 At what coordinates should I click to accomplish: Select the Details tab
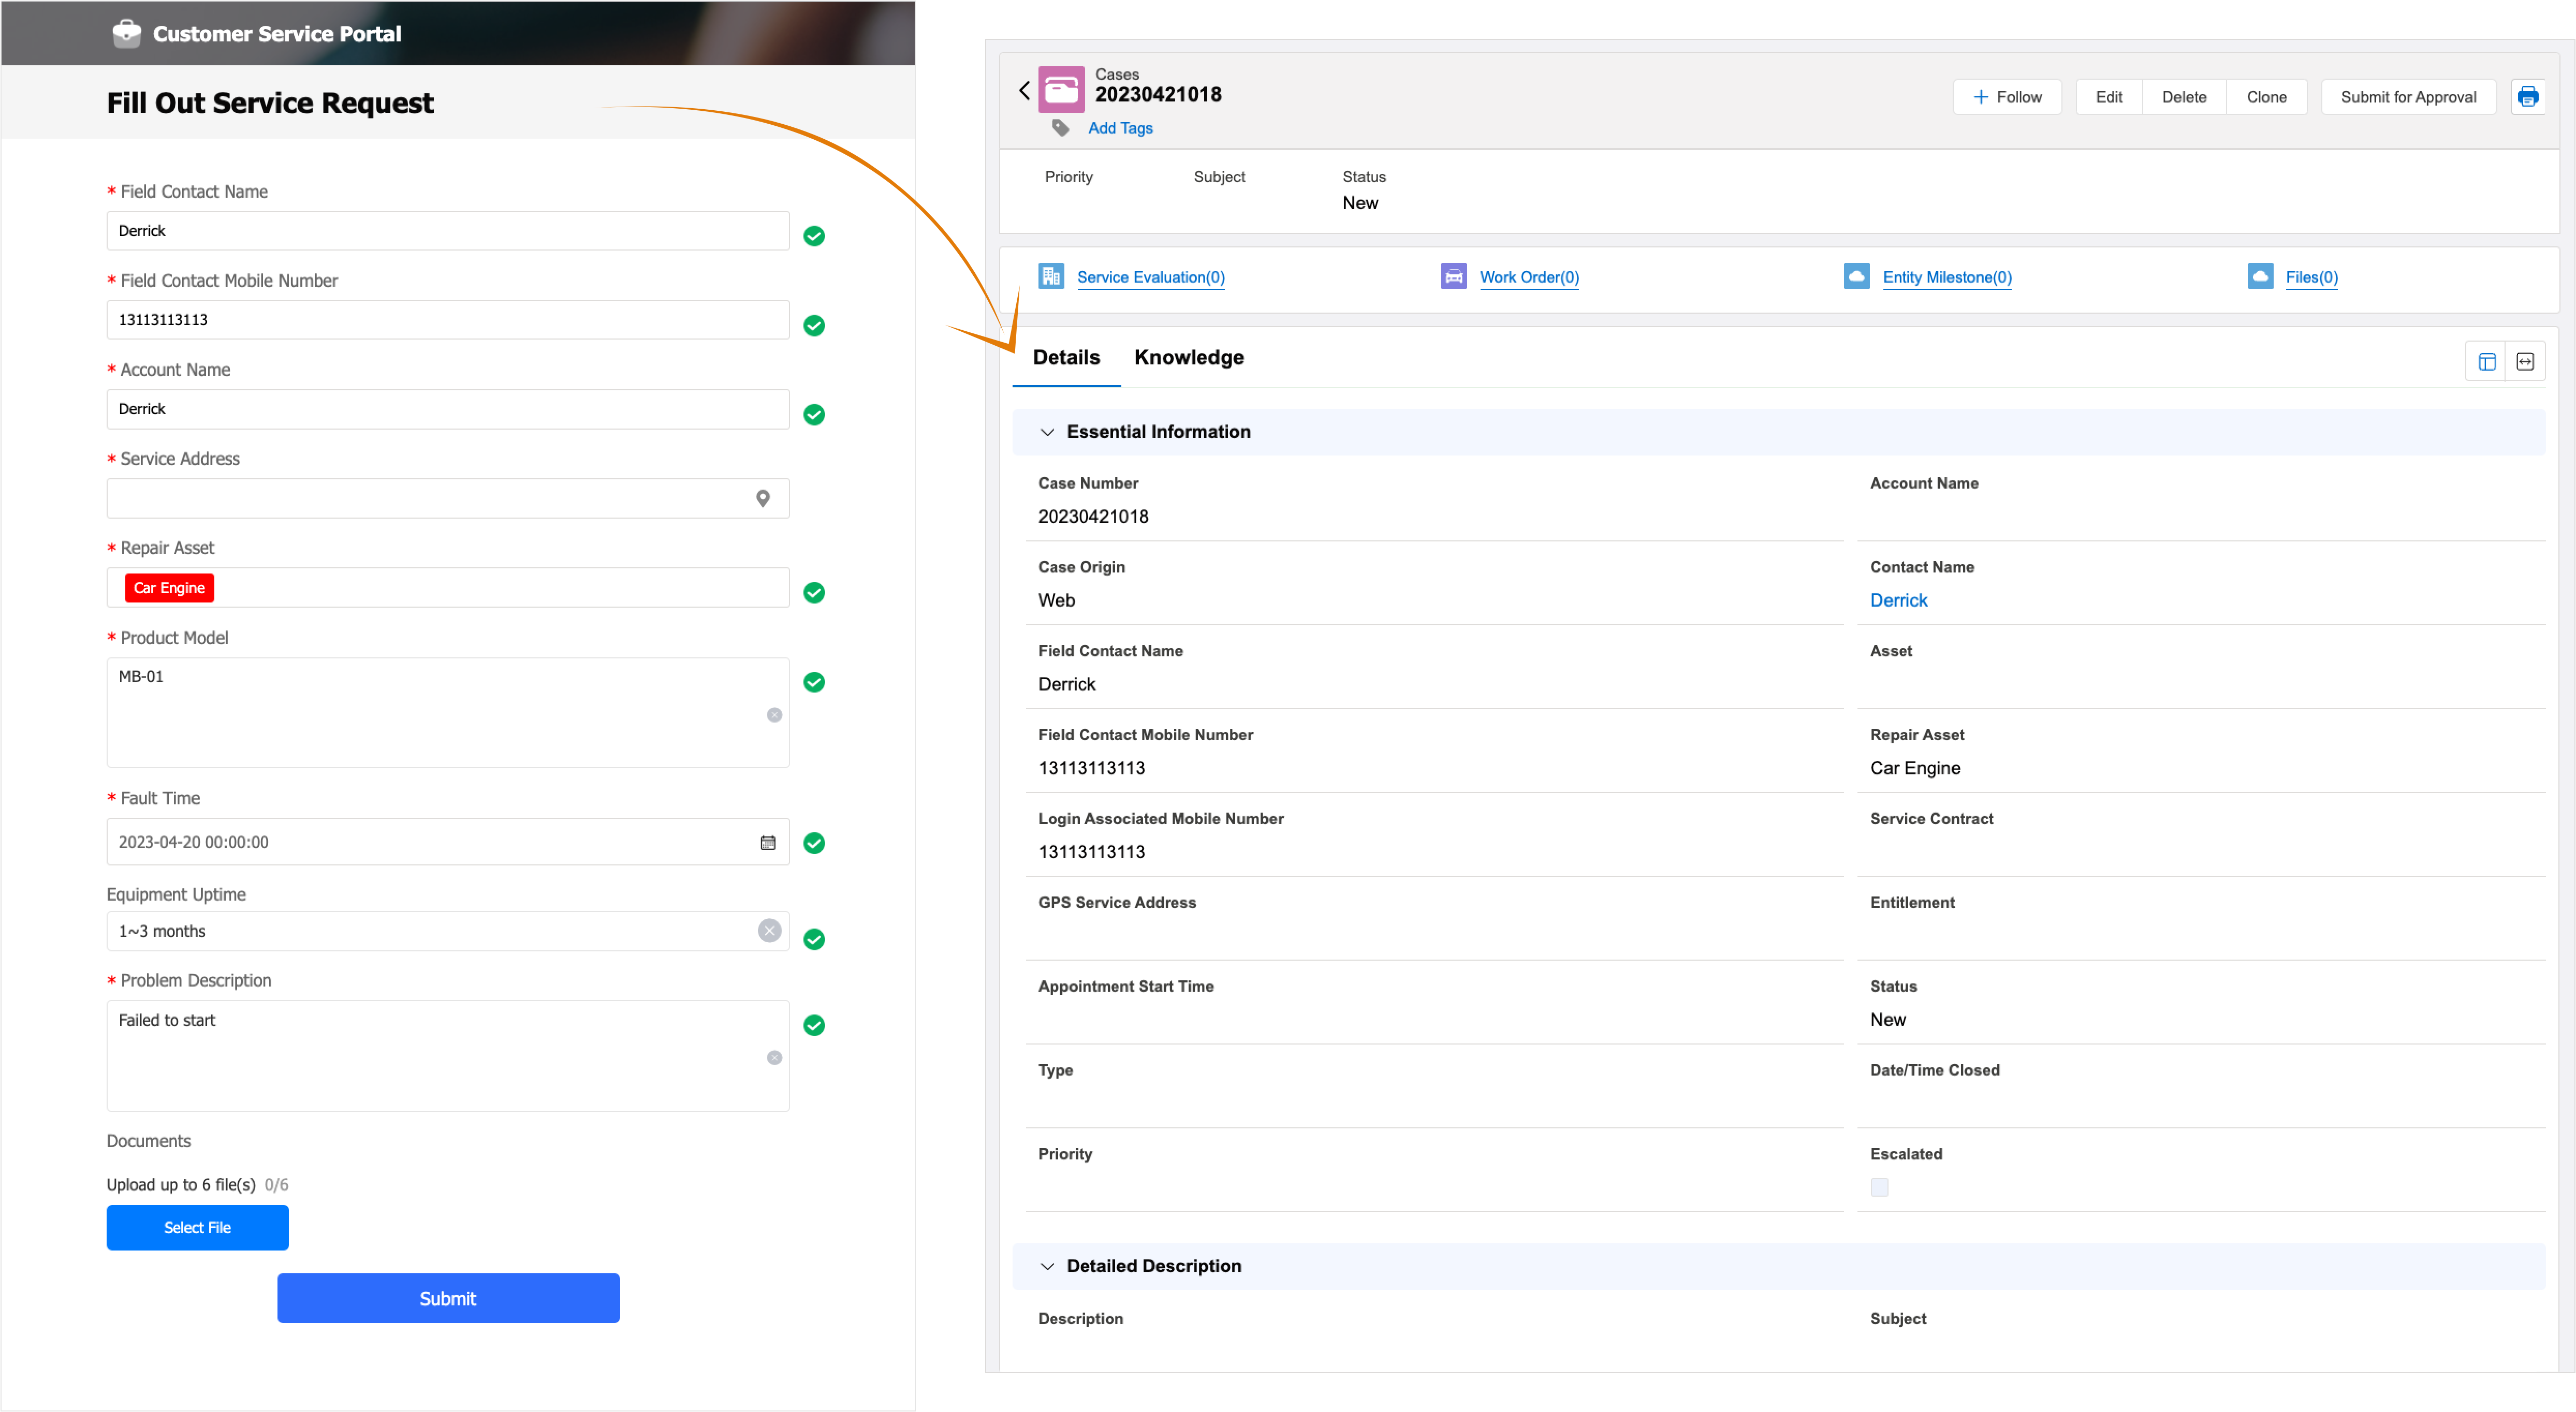(x=1066, y=357)
